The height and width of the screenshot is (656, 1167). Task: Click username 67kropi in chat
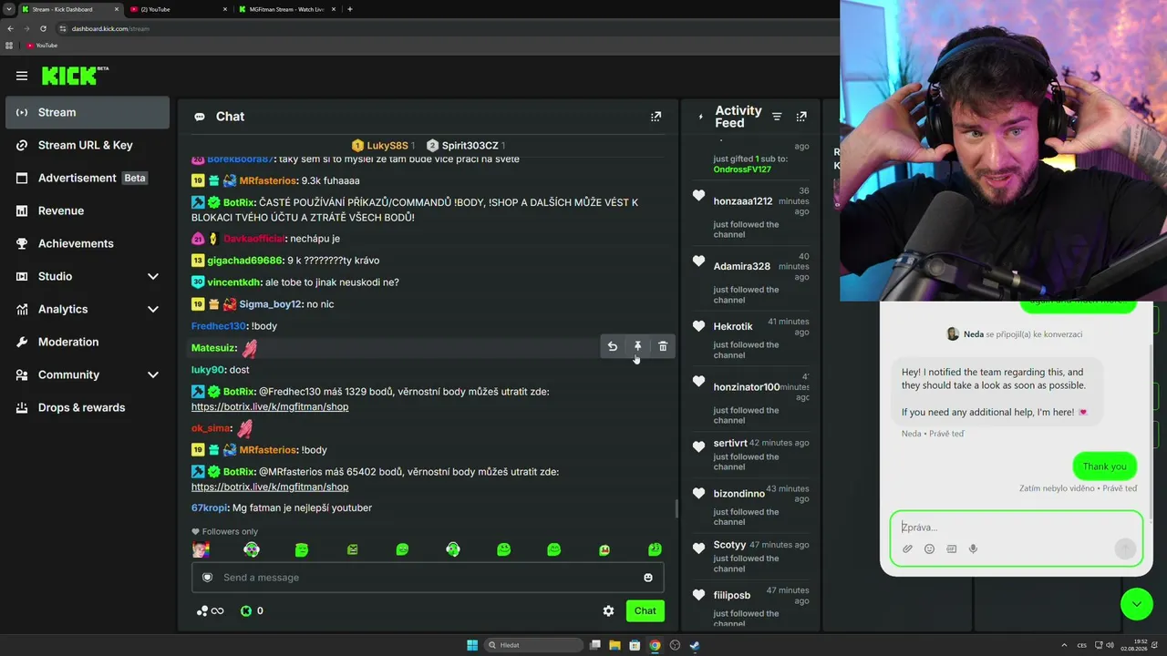209,507
